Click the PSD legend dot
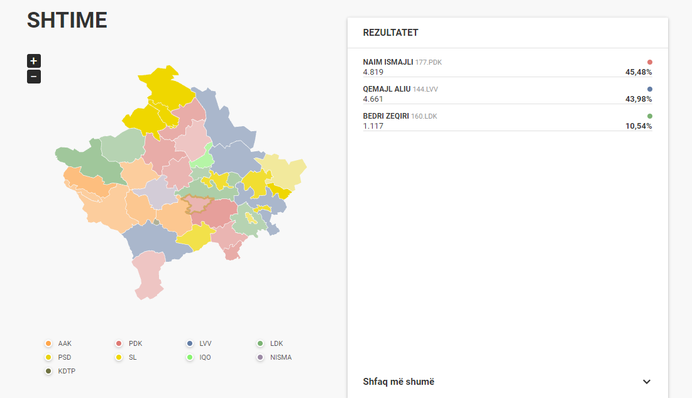 click(48, 357)
